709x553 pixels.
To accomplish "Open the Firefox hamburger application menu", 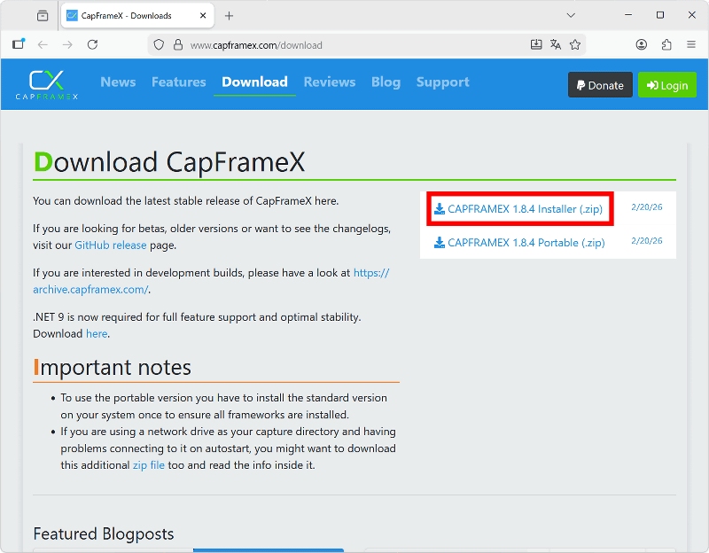I will 691,44.
